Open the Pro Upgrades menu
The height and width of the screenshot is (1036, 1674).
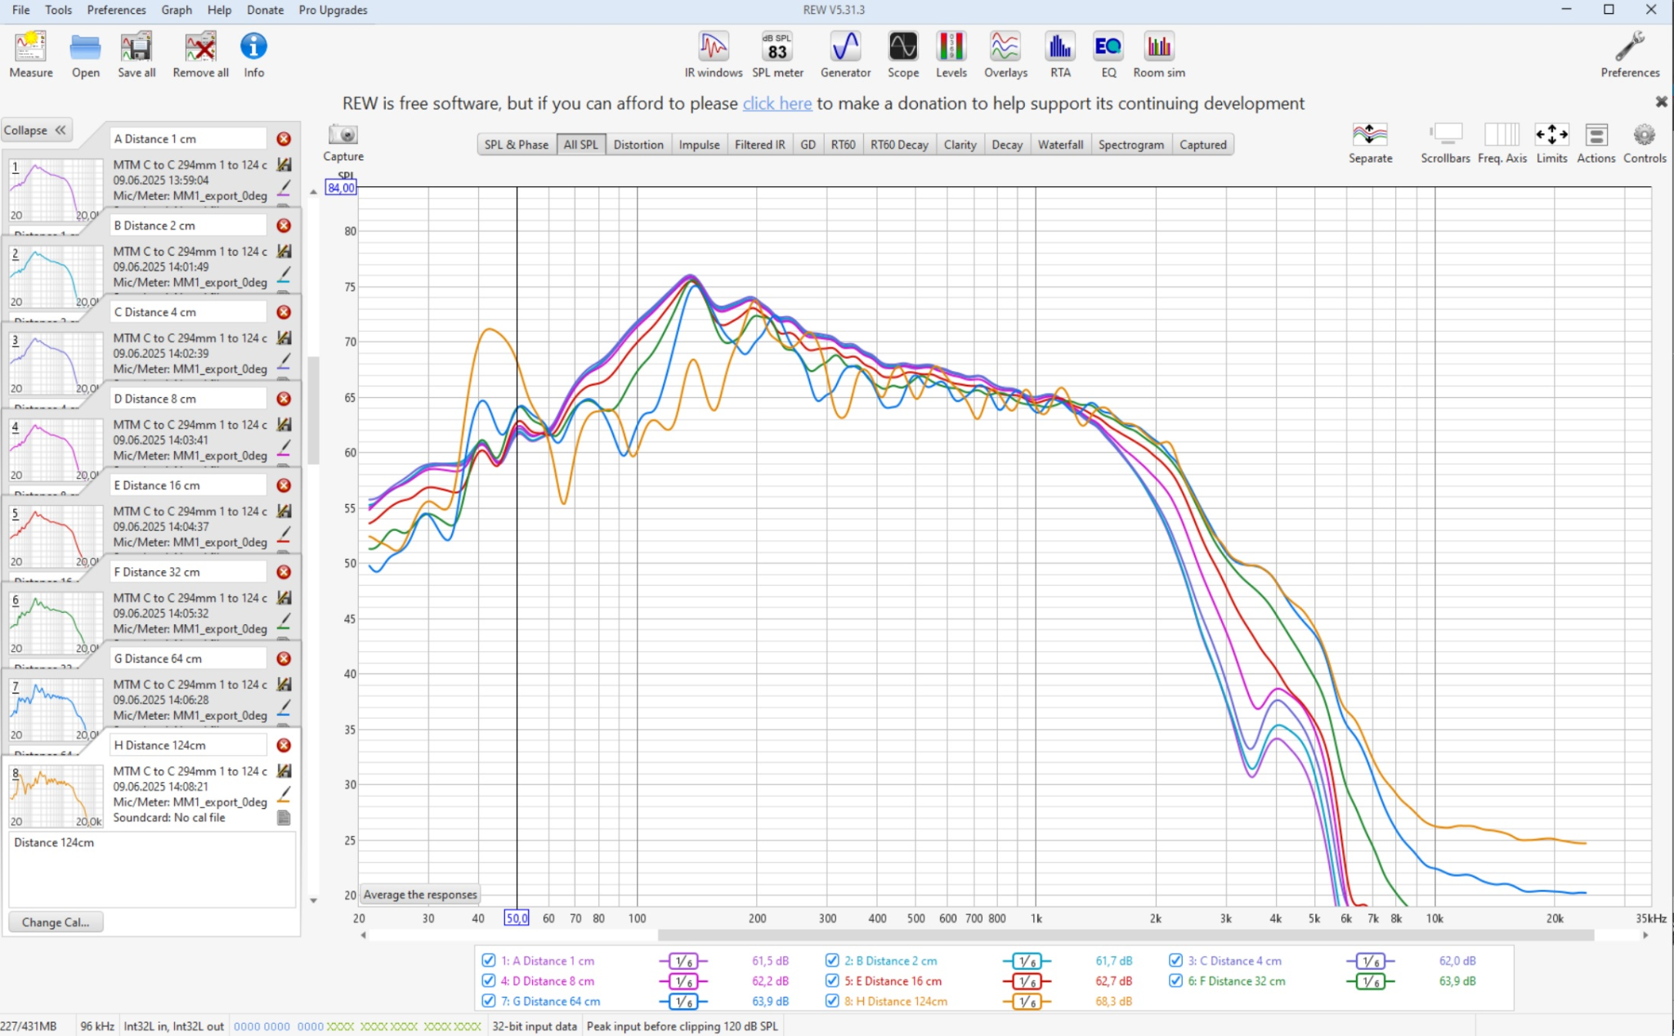click(333, 10)
